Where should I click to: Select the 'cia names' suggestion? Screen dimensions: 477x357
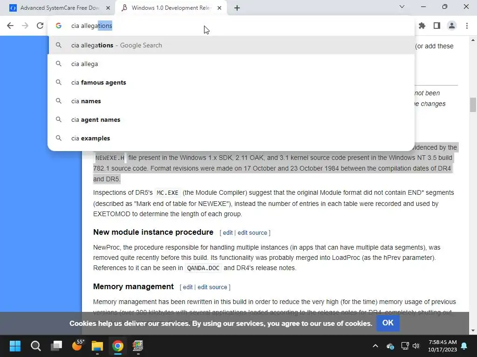point(231,101)
